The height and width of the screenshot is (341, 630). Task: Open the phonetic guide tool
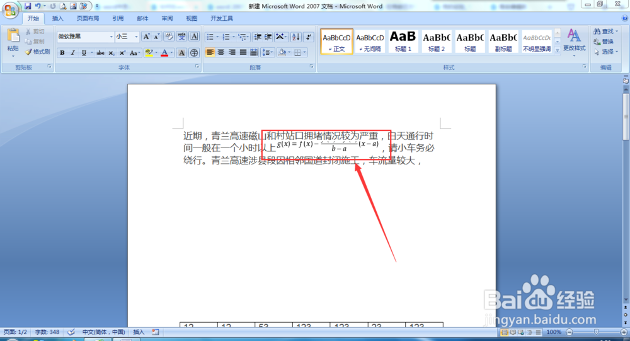coord(181,37)
